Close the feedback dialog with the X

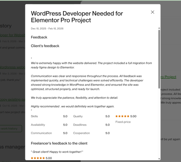152,12
